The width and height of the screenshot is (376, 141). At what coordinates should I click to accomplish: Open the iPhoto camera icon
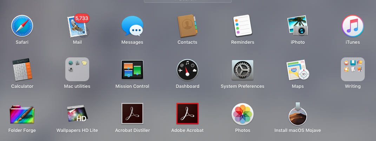tap(298, 26)
